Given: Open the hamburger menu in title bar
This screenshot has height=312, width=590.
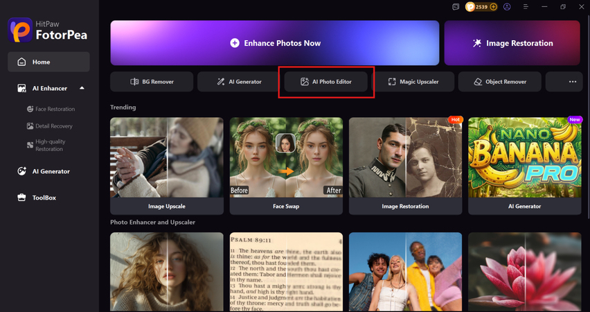Looking at the screenshot, I should pos(526,7).
